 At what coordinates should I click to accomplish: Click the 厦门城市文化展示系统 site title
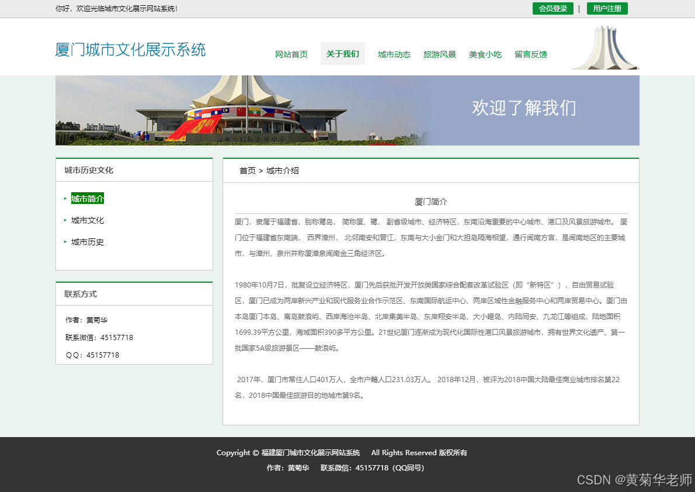pyautogui.click(x=130, y=49)
